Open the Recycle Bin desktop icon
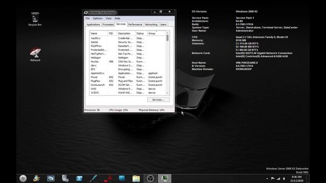This screenshot has width=326, height=183. 35,19
